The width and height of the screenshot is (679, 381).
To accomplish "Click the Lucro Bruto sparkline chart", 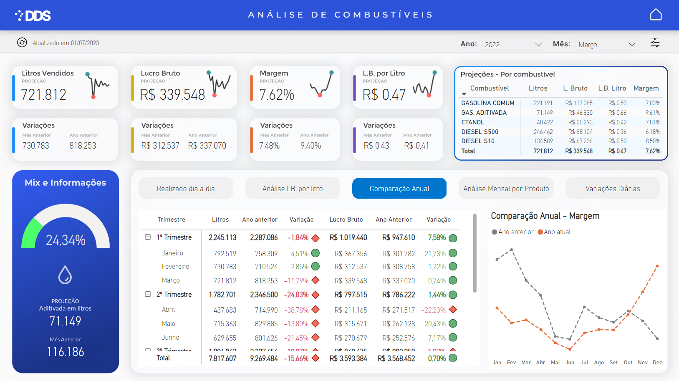I will coord(219,84).
